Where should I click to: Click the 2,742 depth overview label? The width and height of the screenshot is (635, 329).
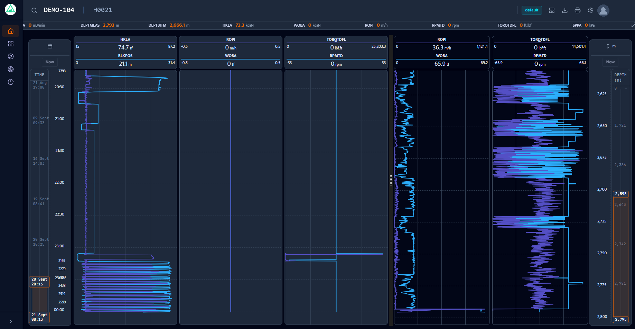(x=620, y=244)
